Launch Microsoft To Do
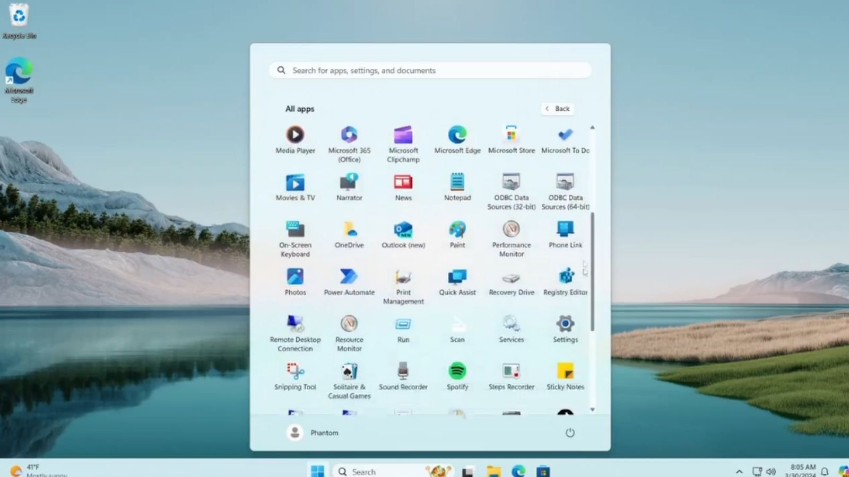The image size is (849, 477). point(565,140)
